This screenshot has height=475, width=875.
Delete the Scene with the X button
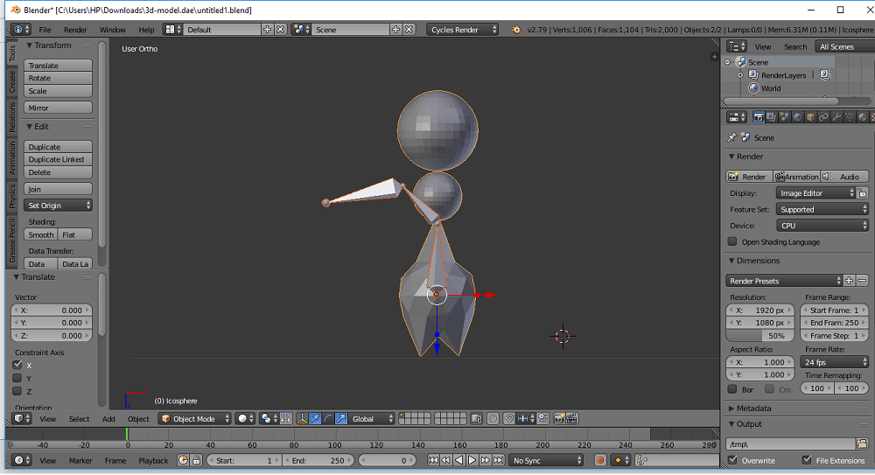coord(409,30)
